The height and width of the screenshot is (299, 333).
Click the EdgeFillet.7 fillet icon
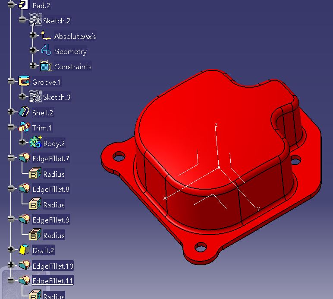24,158
